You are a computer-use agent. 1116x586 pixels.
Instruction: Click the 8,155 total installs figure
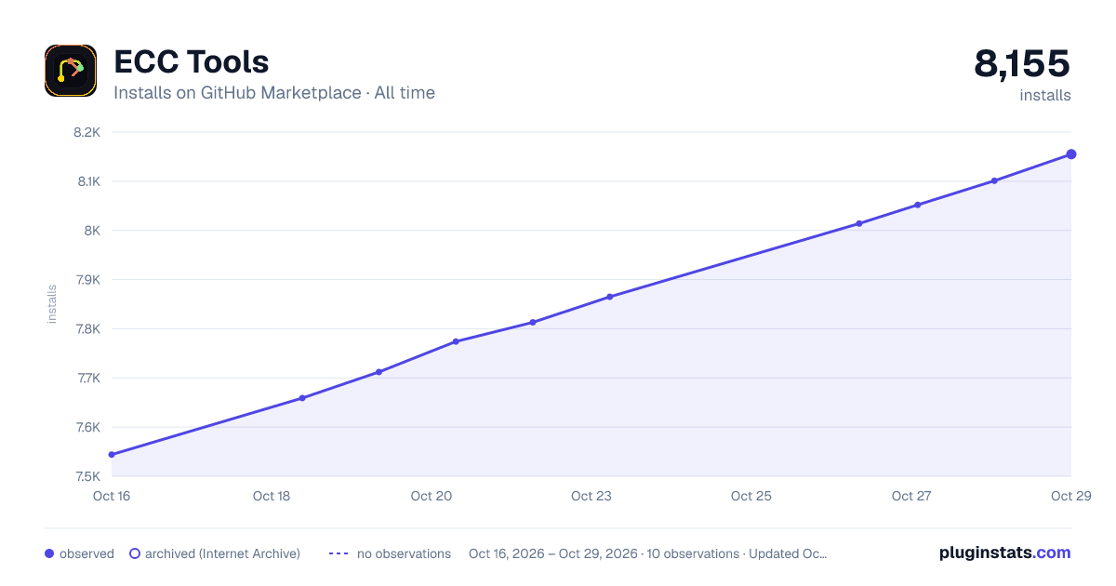pos(1022,63)
